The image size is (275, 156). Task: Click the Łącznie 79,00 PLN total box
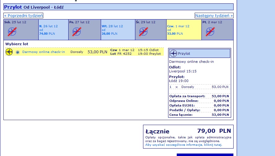[x=188, y=137]
